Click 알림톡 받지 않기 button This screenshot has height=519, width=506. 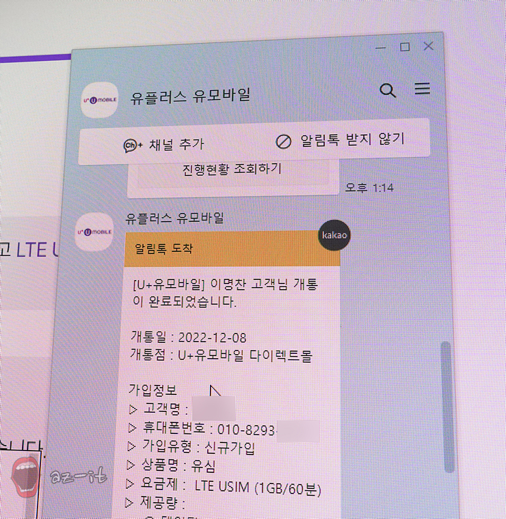[x=340, y=140]
